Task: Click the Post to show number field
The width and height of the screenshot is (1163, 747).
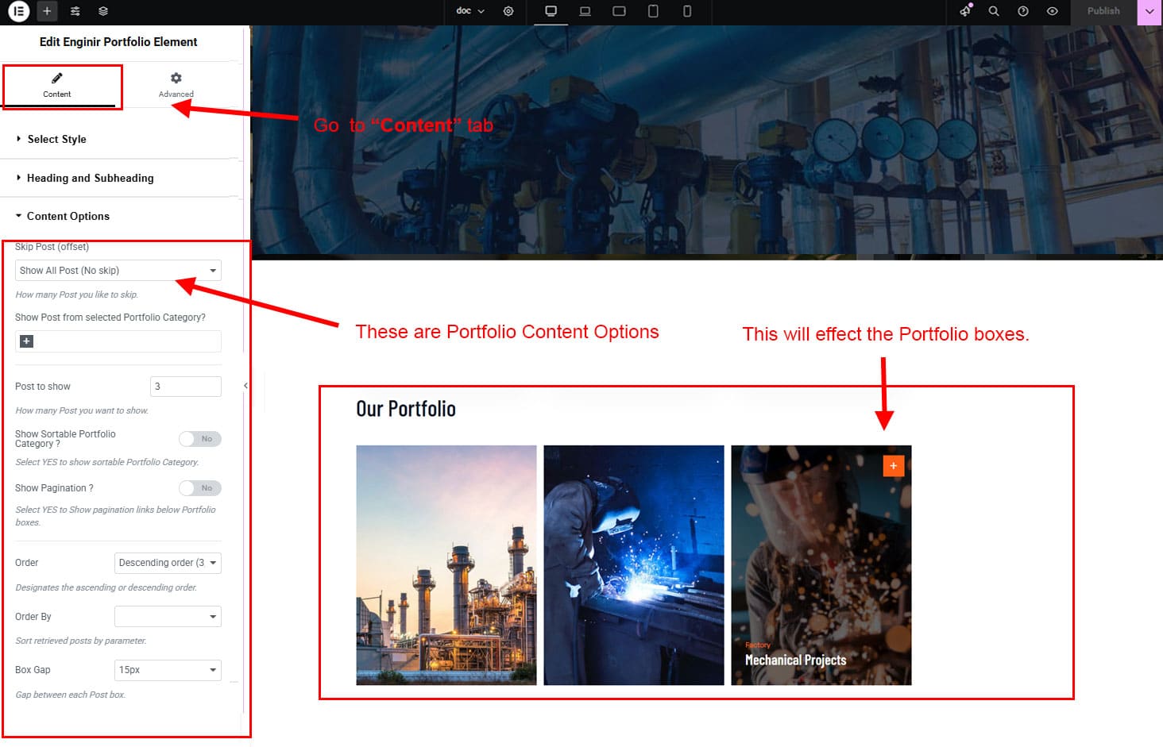Action: (185, 387)
